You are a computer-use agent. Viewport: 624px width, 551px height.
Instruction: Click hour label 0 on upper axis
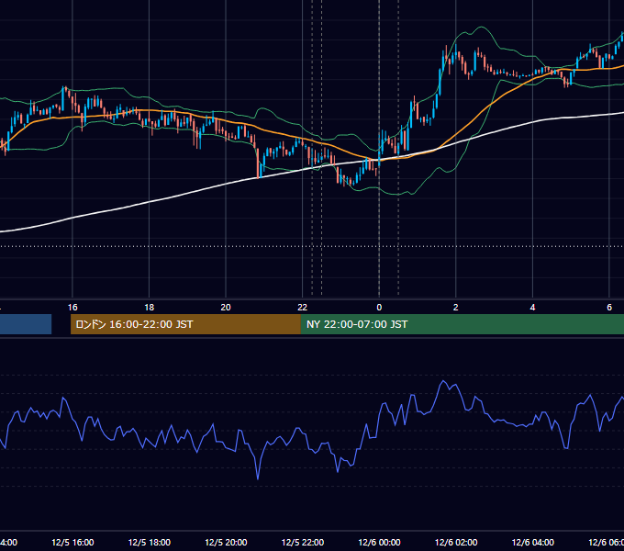[379, 308]
